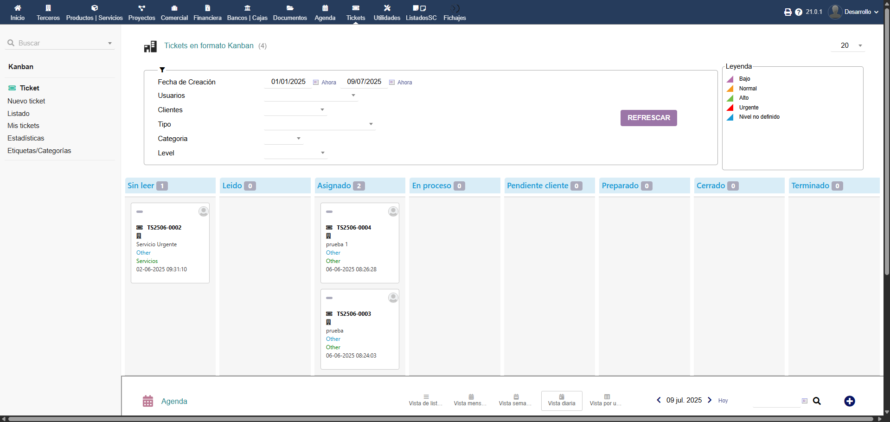The image size is (890, 422).
Task: Open the Desarrollo user dropdown
Action: (854, 12)
